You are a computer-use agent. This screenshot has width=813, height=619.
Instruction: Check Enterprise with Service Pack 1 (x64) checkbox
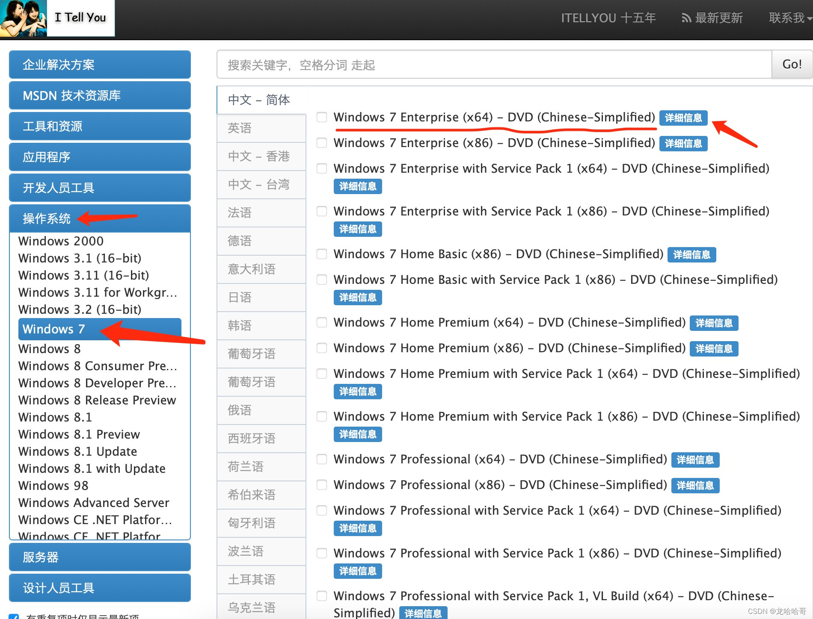tap(322, 168)
